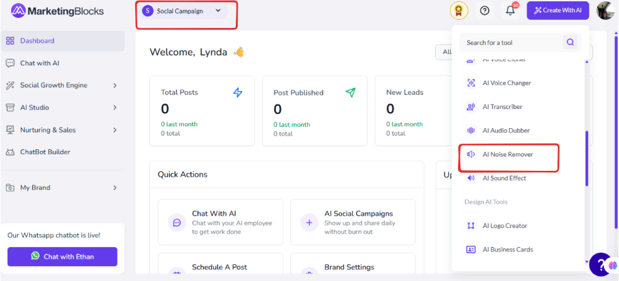Viewport: 619px width, 281px height.
Task: Click the AI Logo Creator icon
Action: pyautogui.click(x=471, y=226)
